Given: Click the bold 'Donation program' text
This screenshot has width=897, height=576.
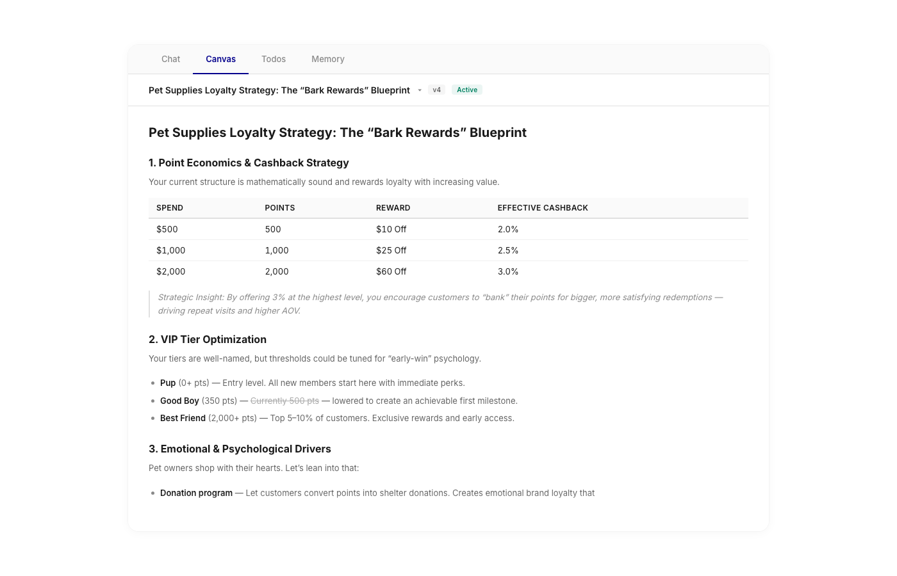Looking at the screenshot, I should [x=197, y=493].
